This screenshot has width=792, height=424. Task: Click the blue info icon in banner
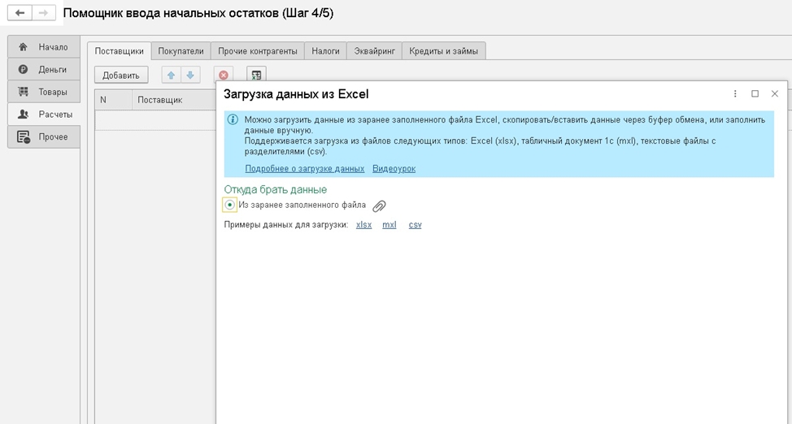(x=233, y=119)
